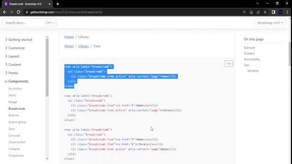Open the Close button docs link
Viewport: 292px width, 164px height.
pyautogui.click(x=17, y=142)
